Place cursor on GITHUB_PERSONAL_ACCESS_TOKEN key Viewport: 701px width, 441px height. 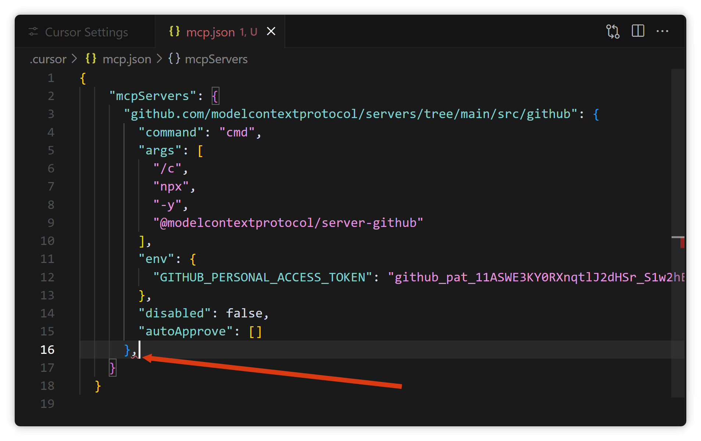262,277
